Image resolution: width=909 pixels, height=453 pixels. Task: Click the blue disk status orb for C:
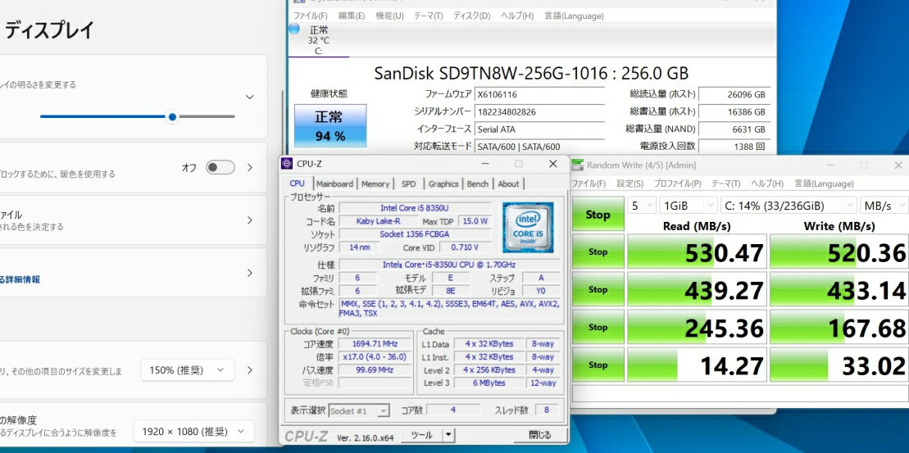point(294,29)
